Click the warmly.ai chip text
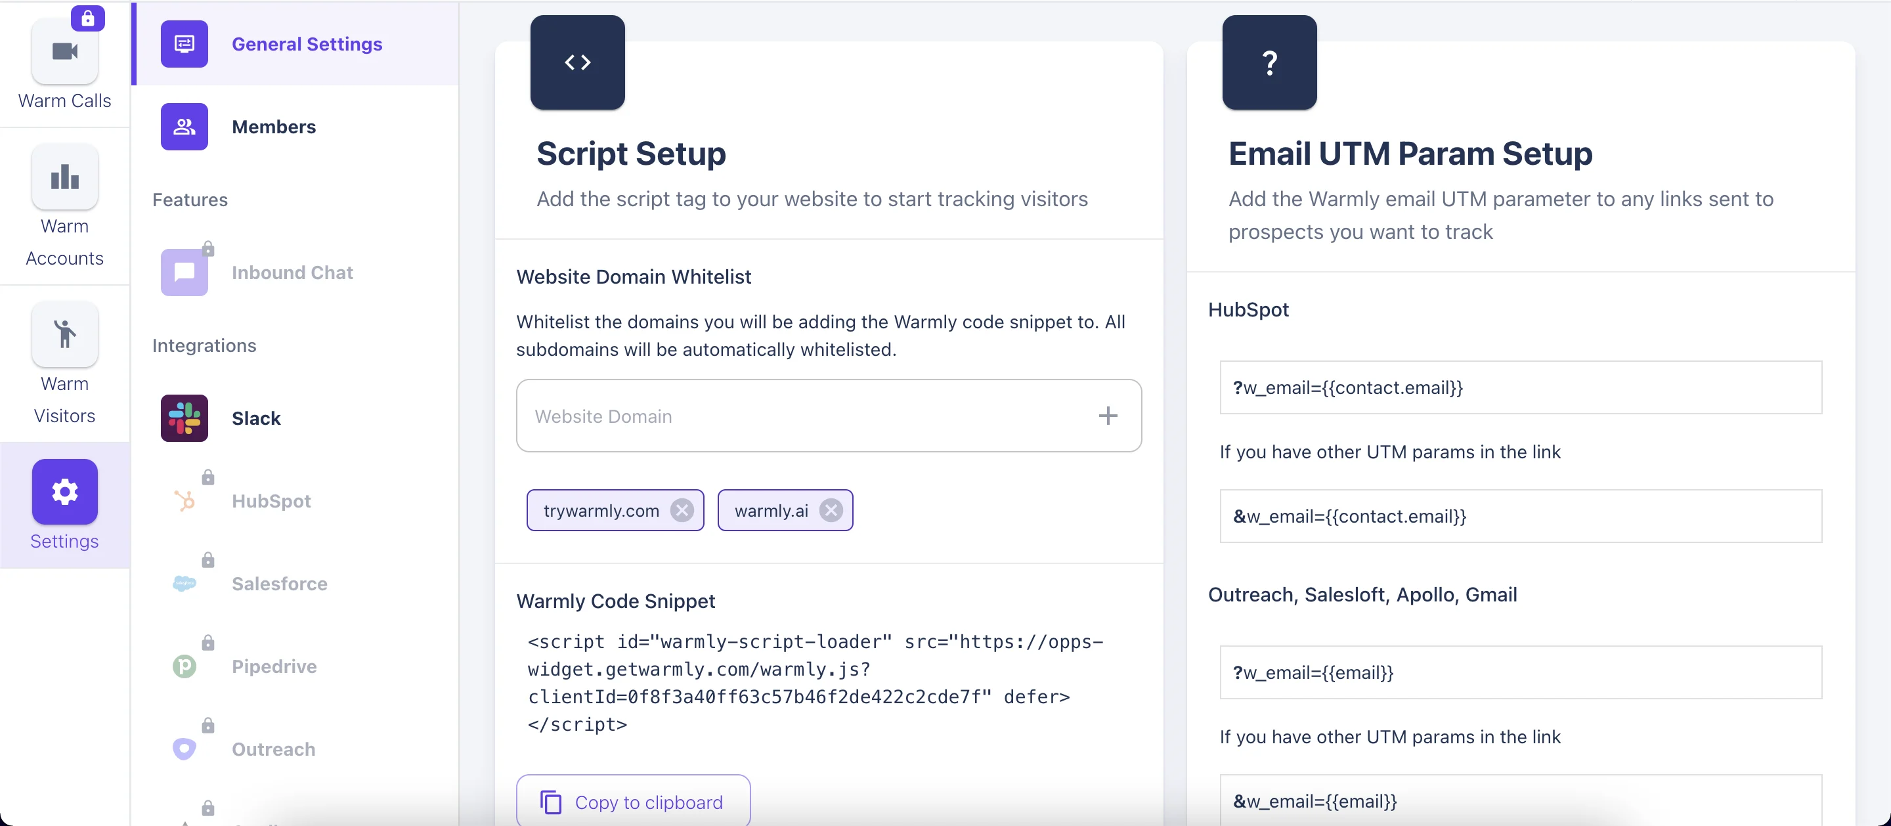Screen dimensions: 1891x826 (771, 510)
